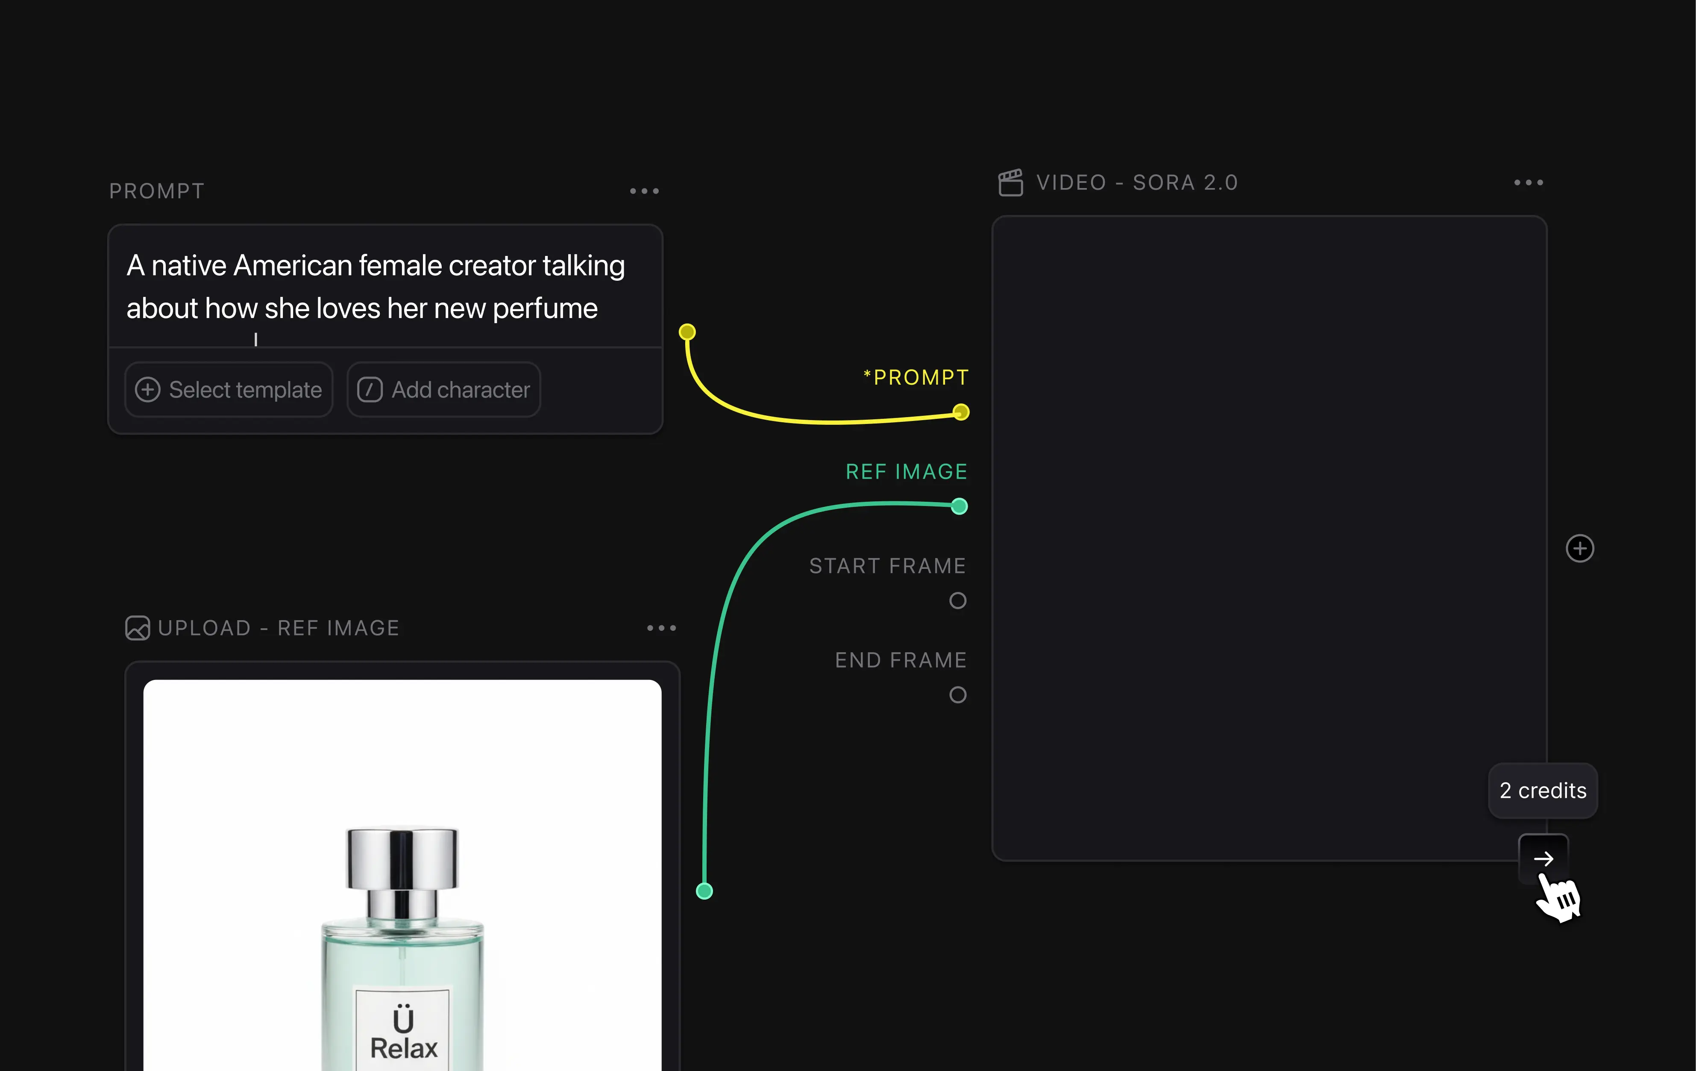Expand the Upload - Ref Image ellipsis menu
This screenshot has height=1071, width=1696.
coord(660,628)
